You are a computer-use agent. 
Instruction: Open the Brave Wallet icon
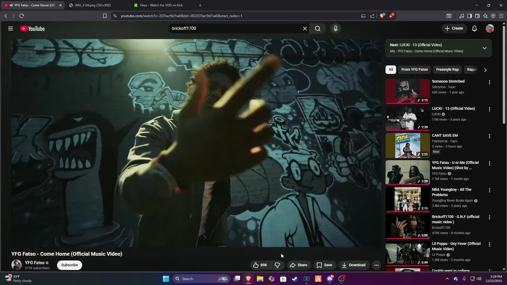pyautogui.click(x=477, y=16)
